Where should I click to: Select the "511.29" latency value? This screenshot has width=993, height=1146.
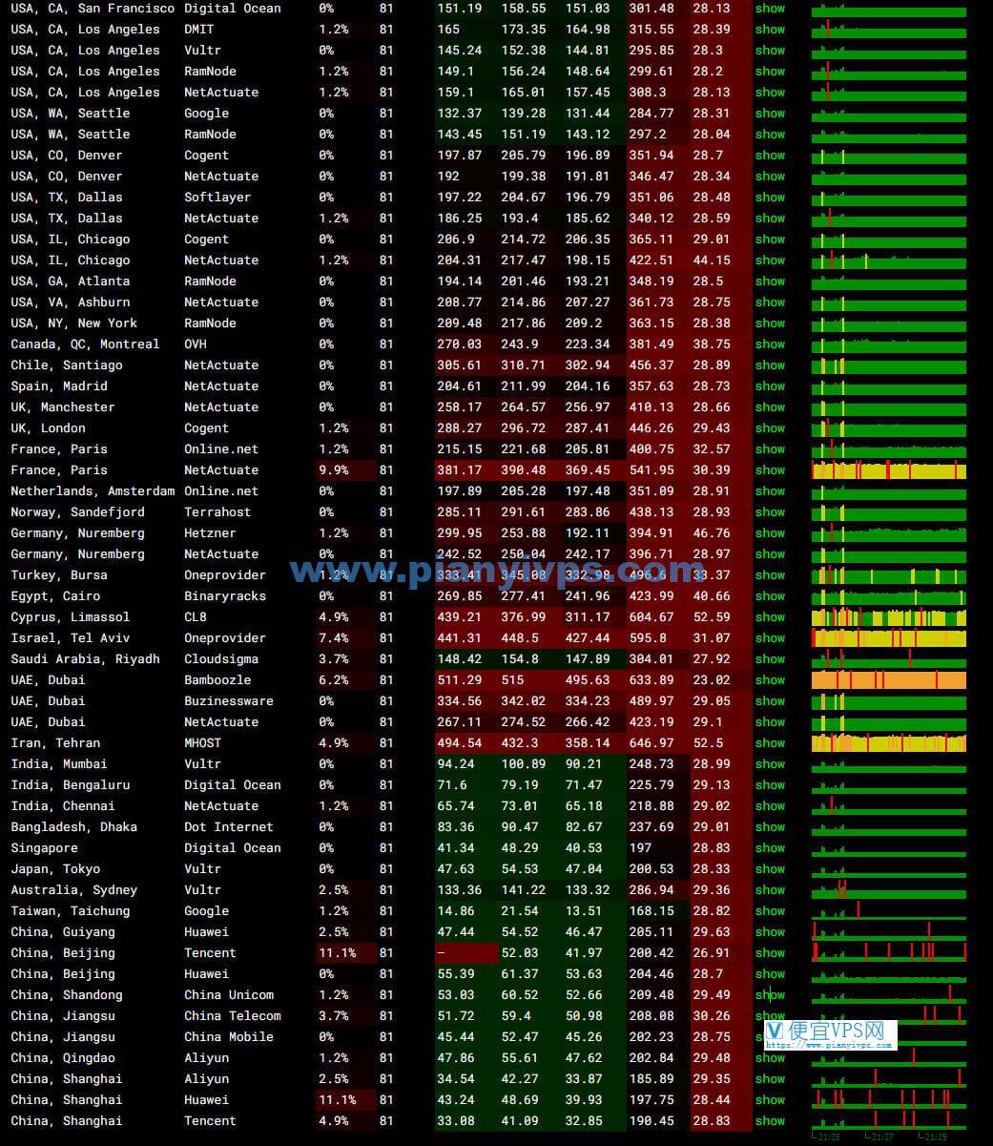pyautogui.click(x=460, y=680)
